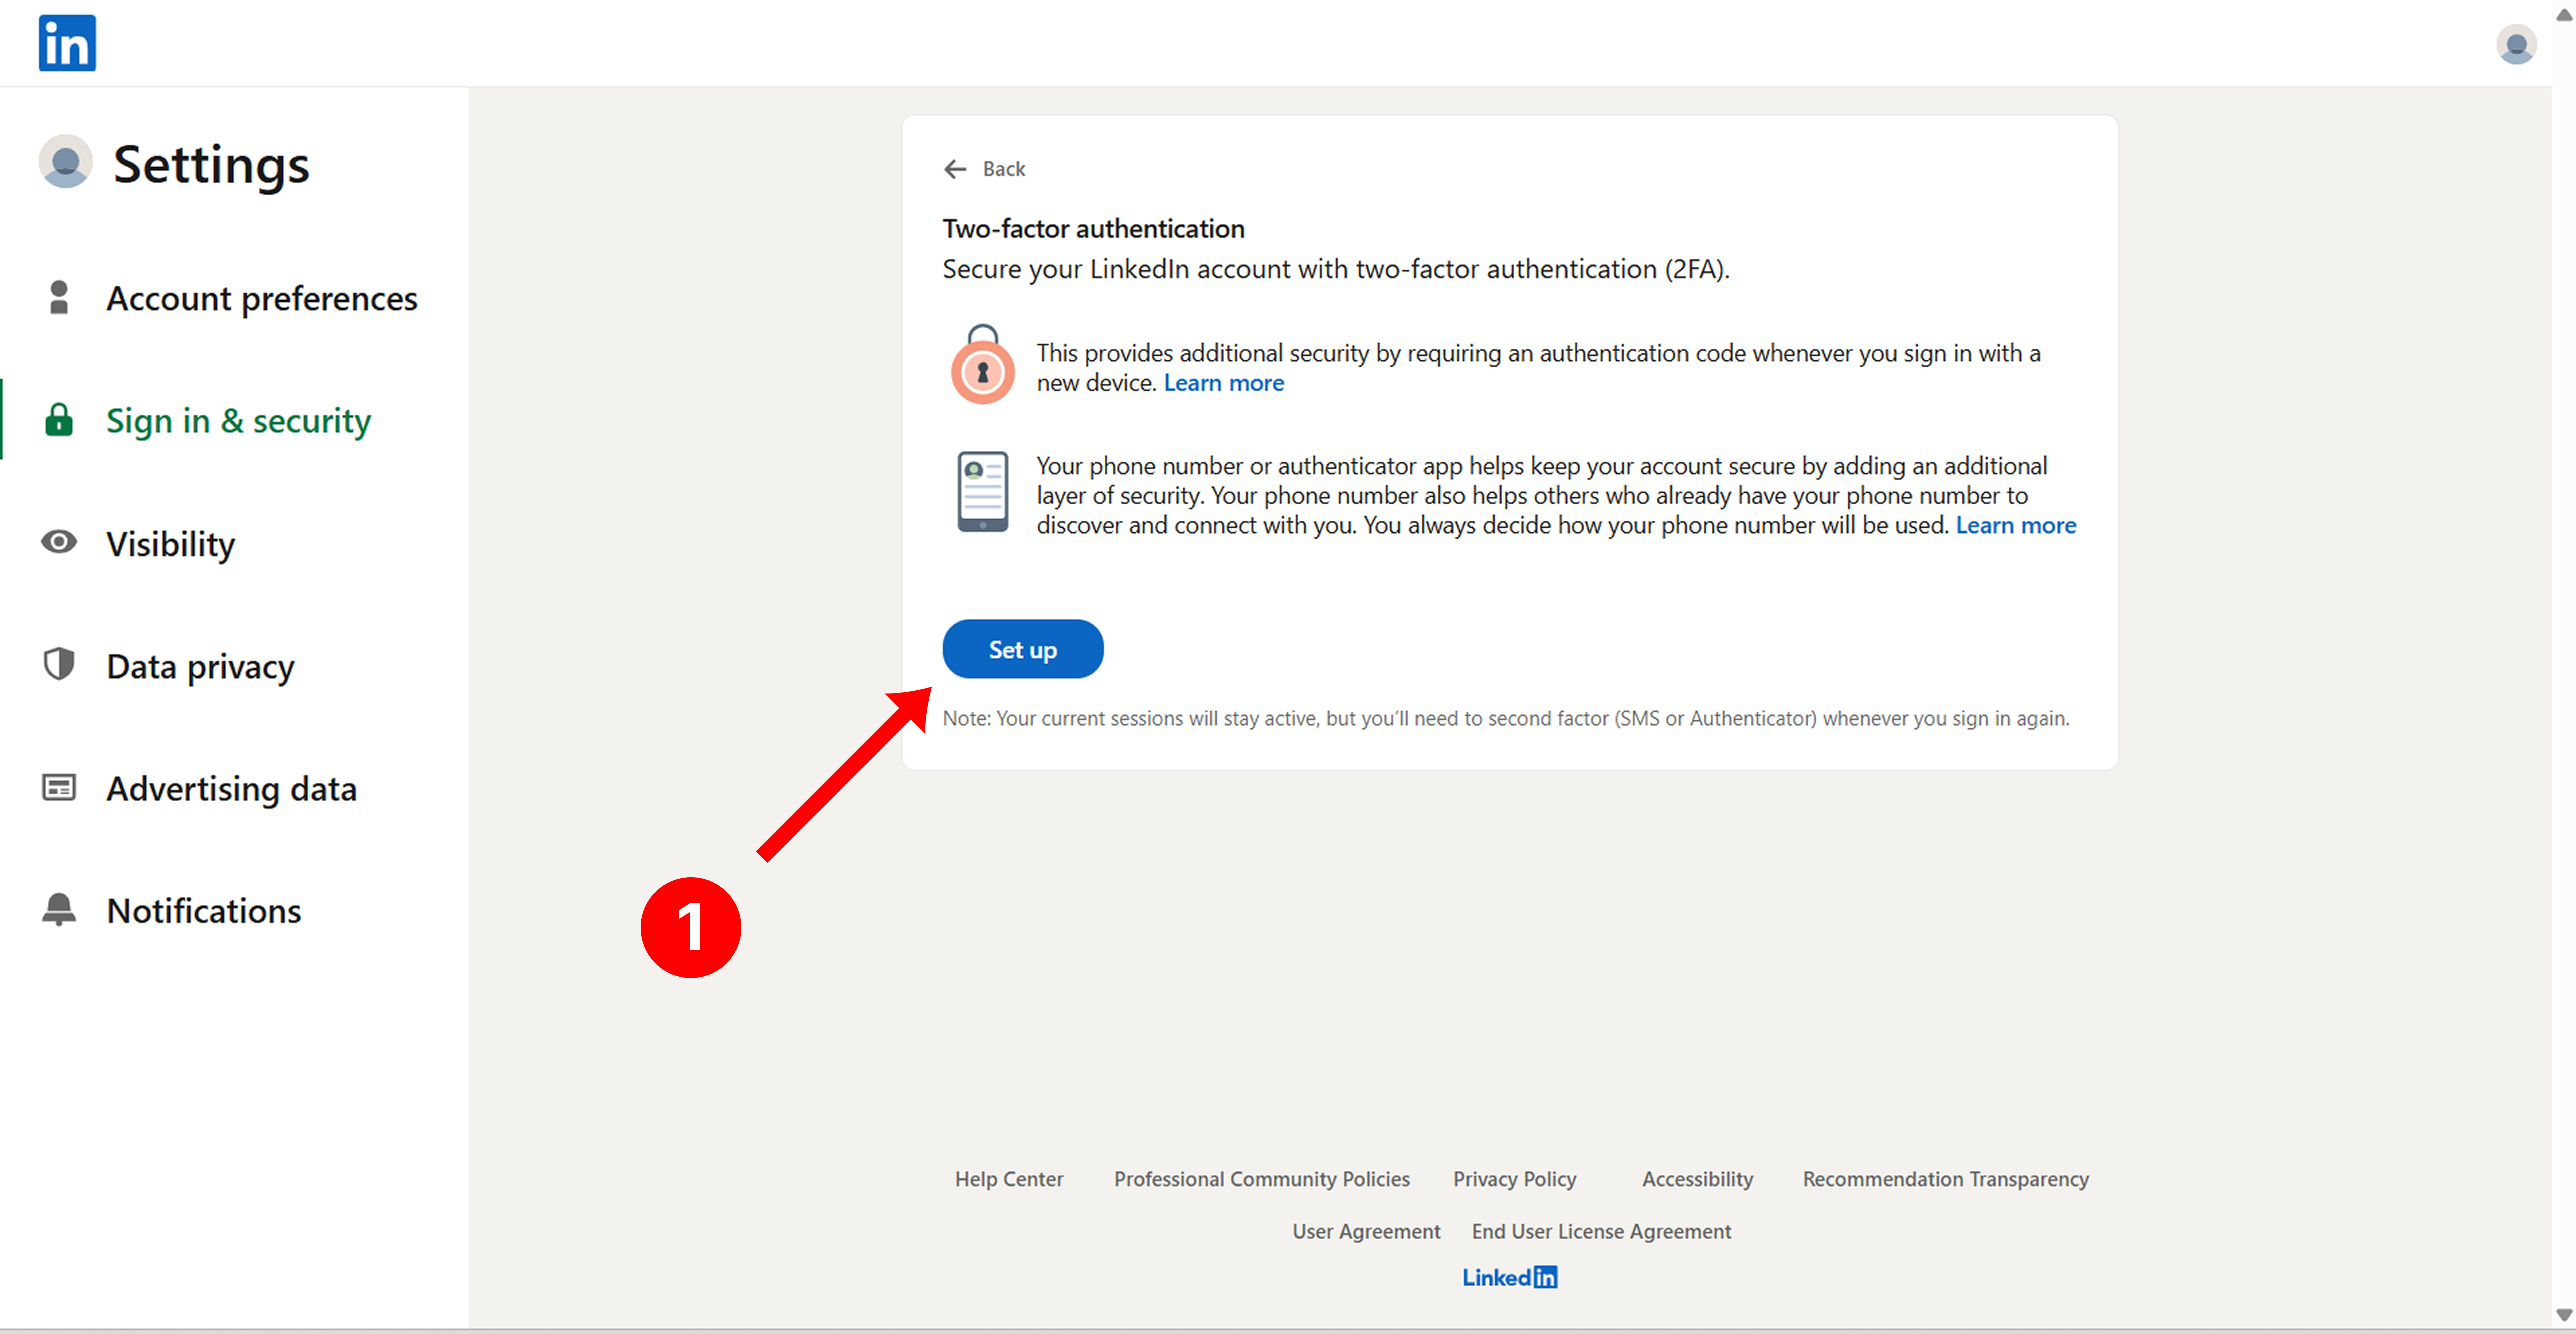Open Account preferences section
This screenshot has height=1334, width=2576.
(x=261, y=298)
